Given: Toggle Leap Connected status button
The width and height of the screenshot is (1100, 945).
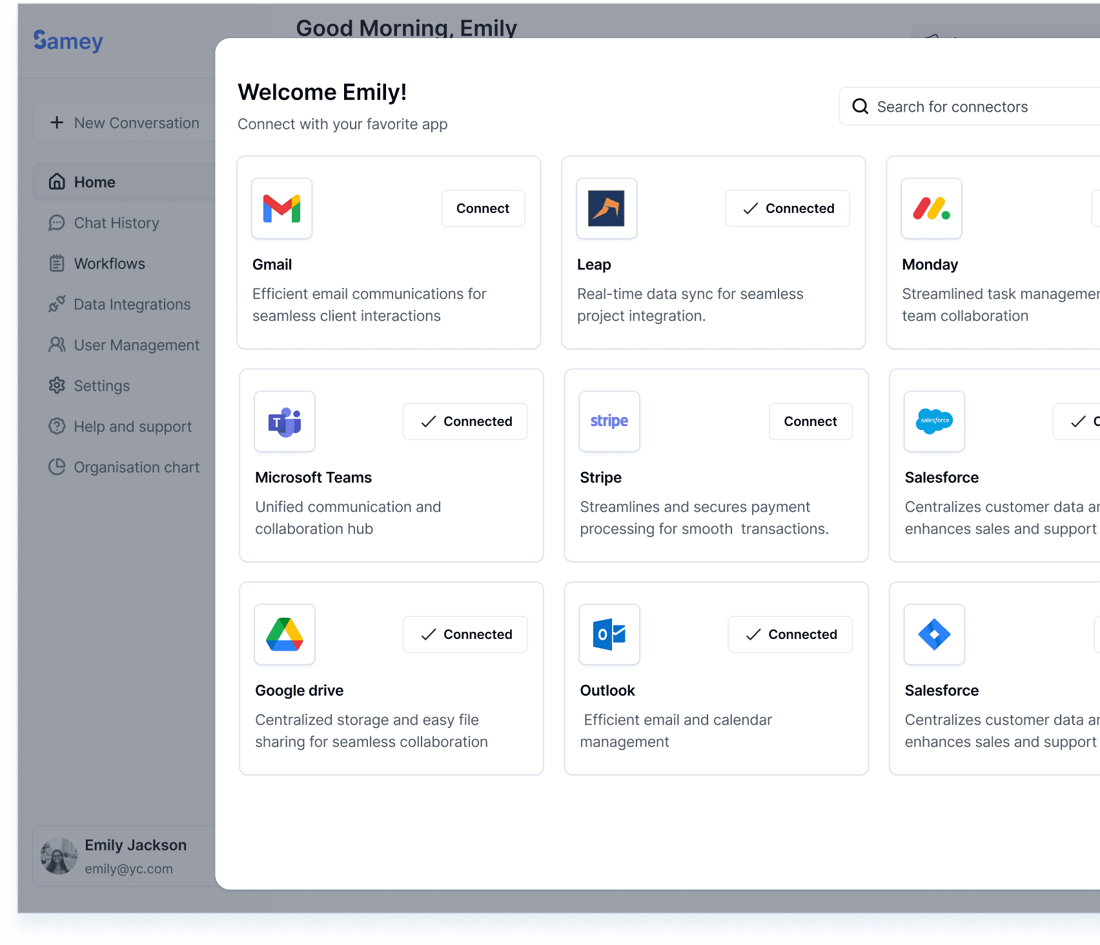Looking at the screenshot, I should pyautogui.click(x=787, y=208).
